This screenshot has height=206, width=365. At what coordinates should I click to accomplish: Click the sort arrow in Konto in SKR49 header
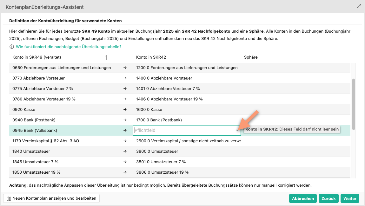tap(106, 57)
